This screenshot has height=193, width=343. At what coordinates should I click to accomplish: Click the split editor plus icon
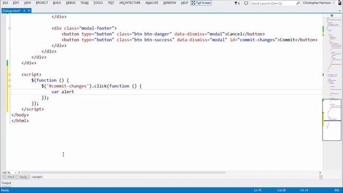332,16
